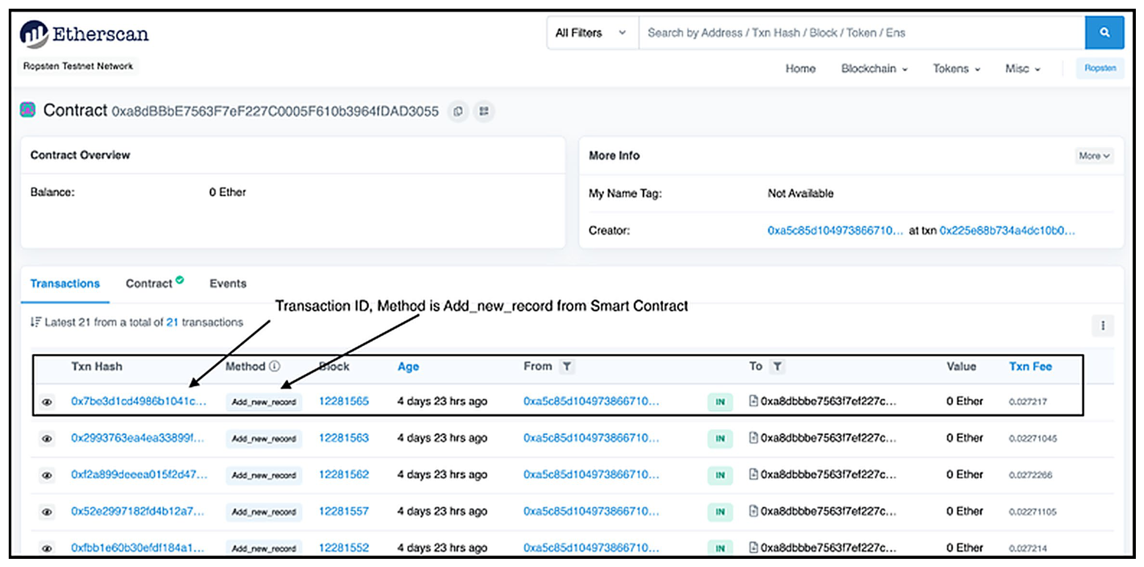Open block 12281552
1144x567 pixels.
344,547
